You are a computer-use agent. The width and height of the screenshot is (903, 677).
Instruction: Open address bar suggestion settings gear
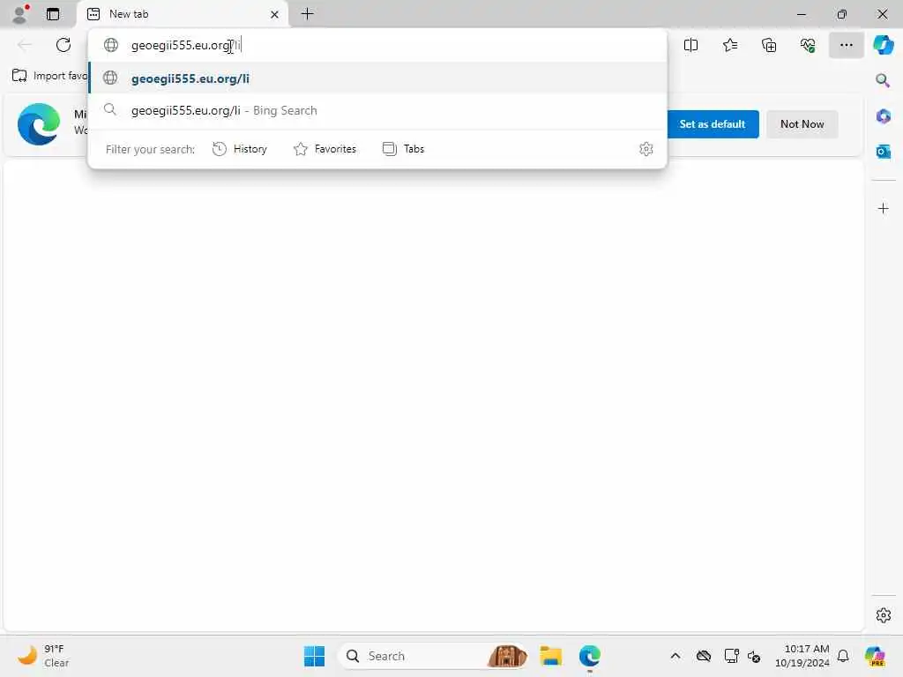pos(646,149)
